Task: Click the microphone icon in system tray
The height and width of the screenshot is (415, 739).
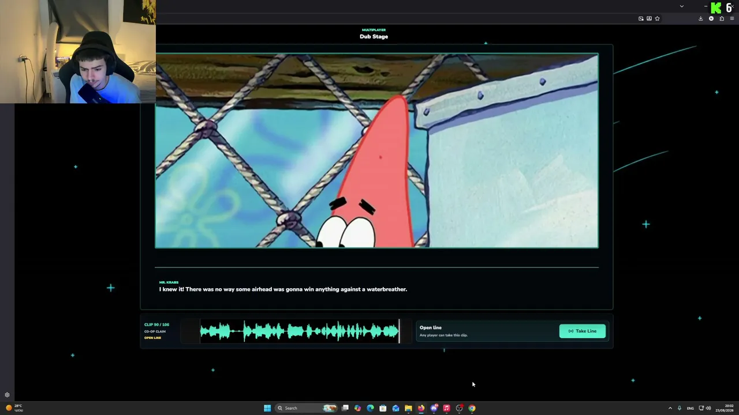Action: click(x=680, y=408)
